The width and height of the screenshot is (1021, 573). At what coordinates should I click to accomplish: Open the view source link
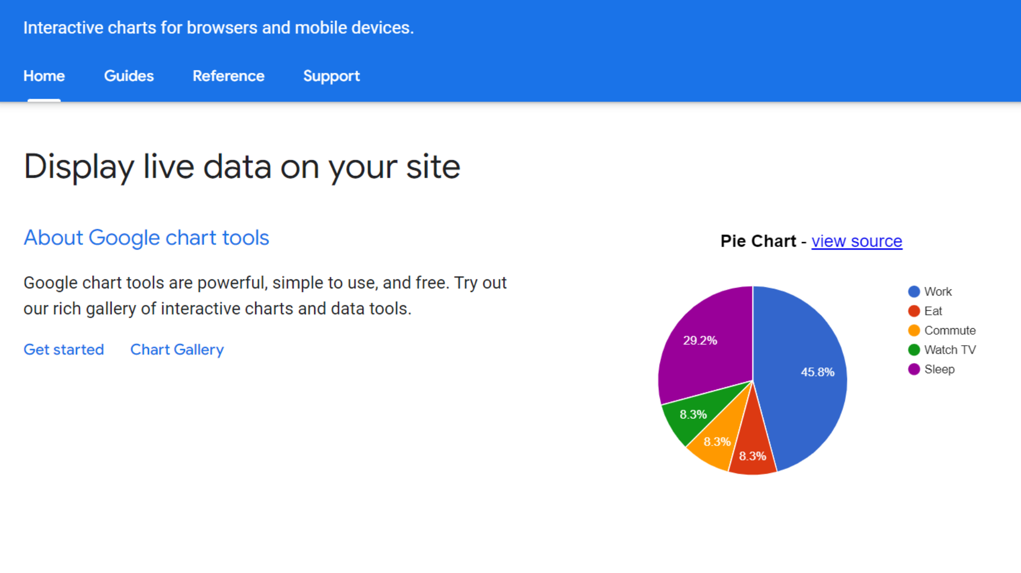coord(857,241)
